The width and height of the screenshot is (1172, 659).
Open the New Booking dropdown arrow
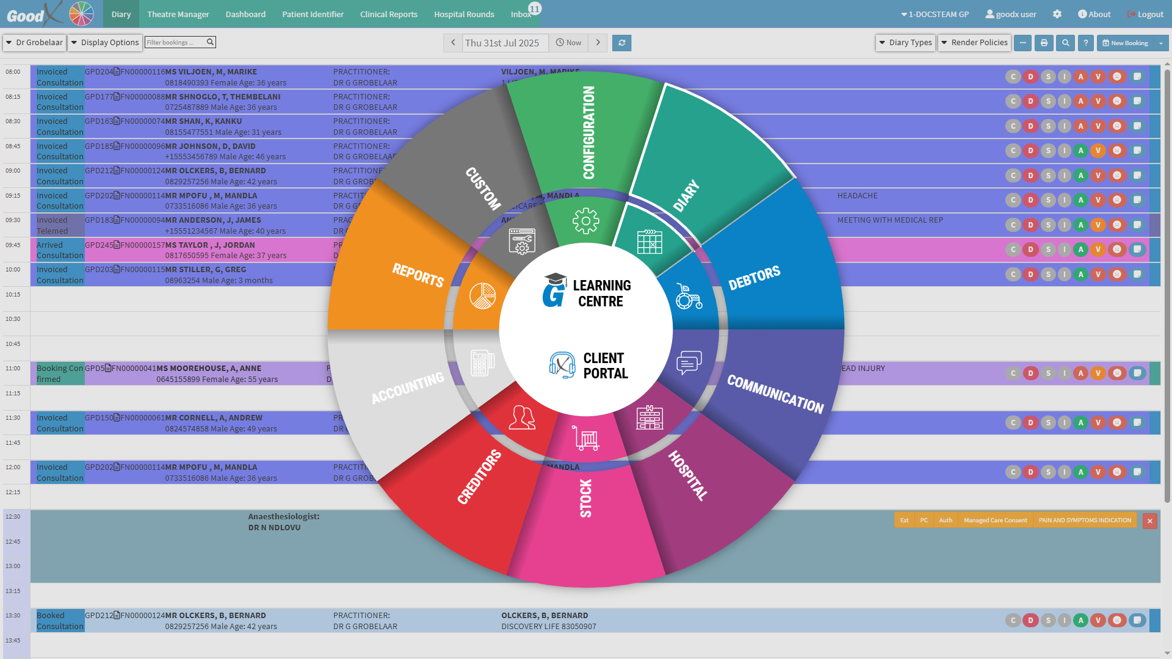pyautogui.click(x=1160, y=43)
